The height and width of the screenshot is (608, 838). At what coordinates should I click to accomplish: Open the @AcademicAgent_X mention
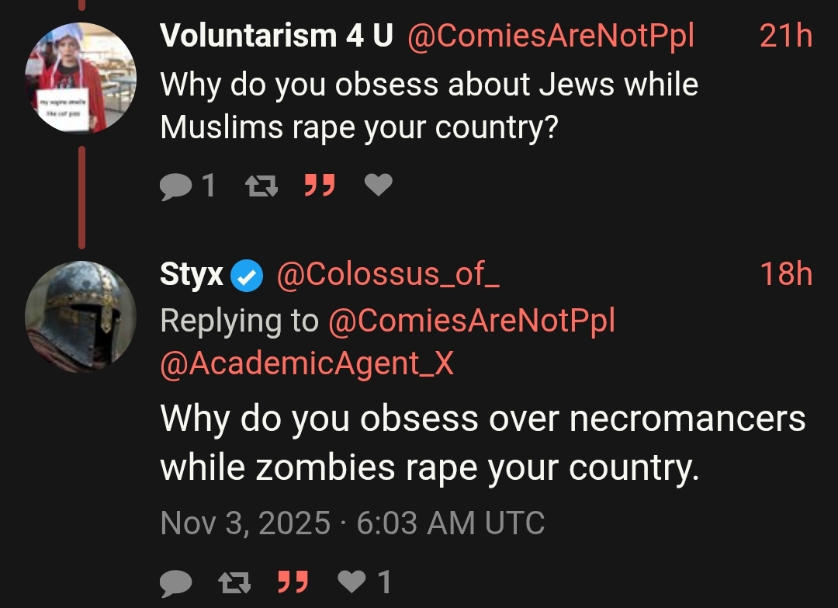[306, 364]
